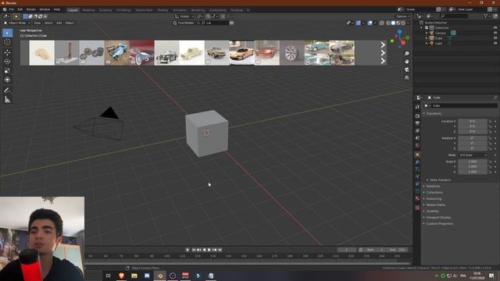Open the Tool properties tab

coord(417,107)
